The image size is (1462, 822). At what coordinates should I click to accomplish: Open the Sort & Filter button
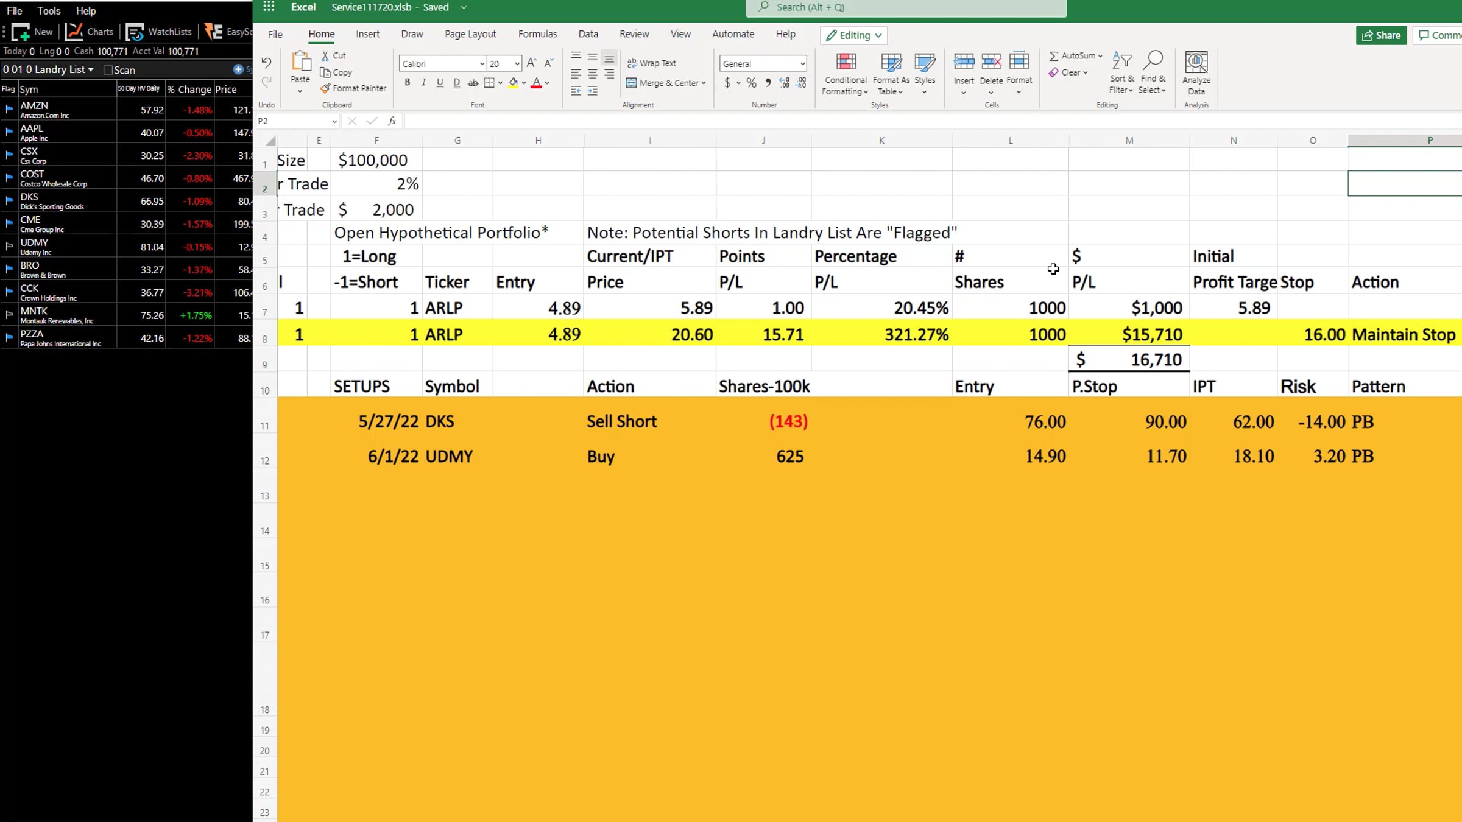point(1121,72)
